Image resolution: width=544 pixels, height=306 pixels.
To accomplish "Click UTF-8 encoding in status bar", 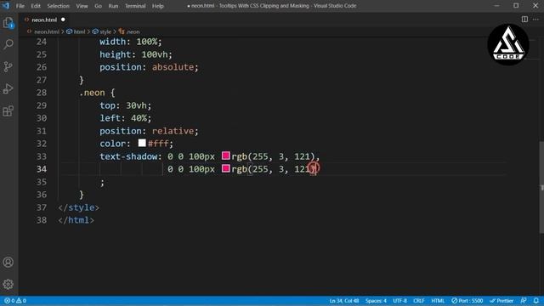I will 399,301.
